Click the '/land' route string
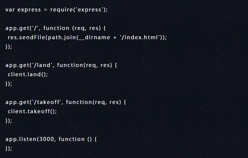Screen dimensions: 248x158 tap(42, 65)
